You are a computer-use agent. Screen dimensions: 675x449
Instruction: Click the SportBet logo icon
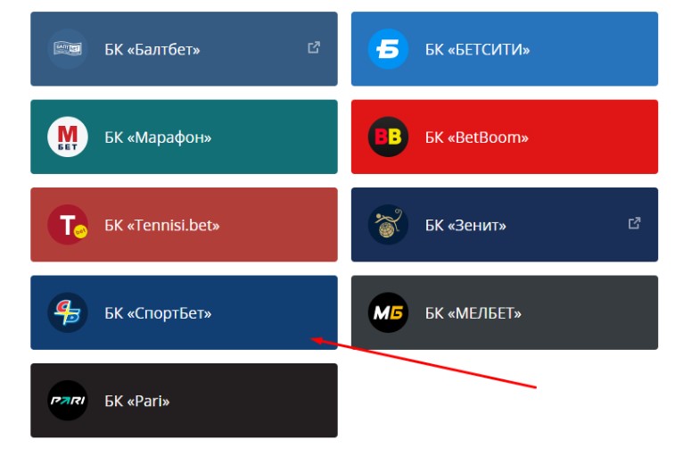(x=68, y=312)
